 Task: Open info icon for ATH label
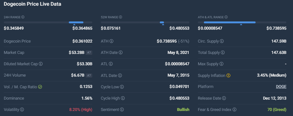click(x=111, y=41)
